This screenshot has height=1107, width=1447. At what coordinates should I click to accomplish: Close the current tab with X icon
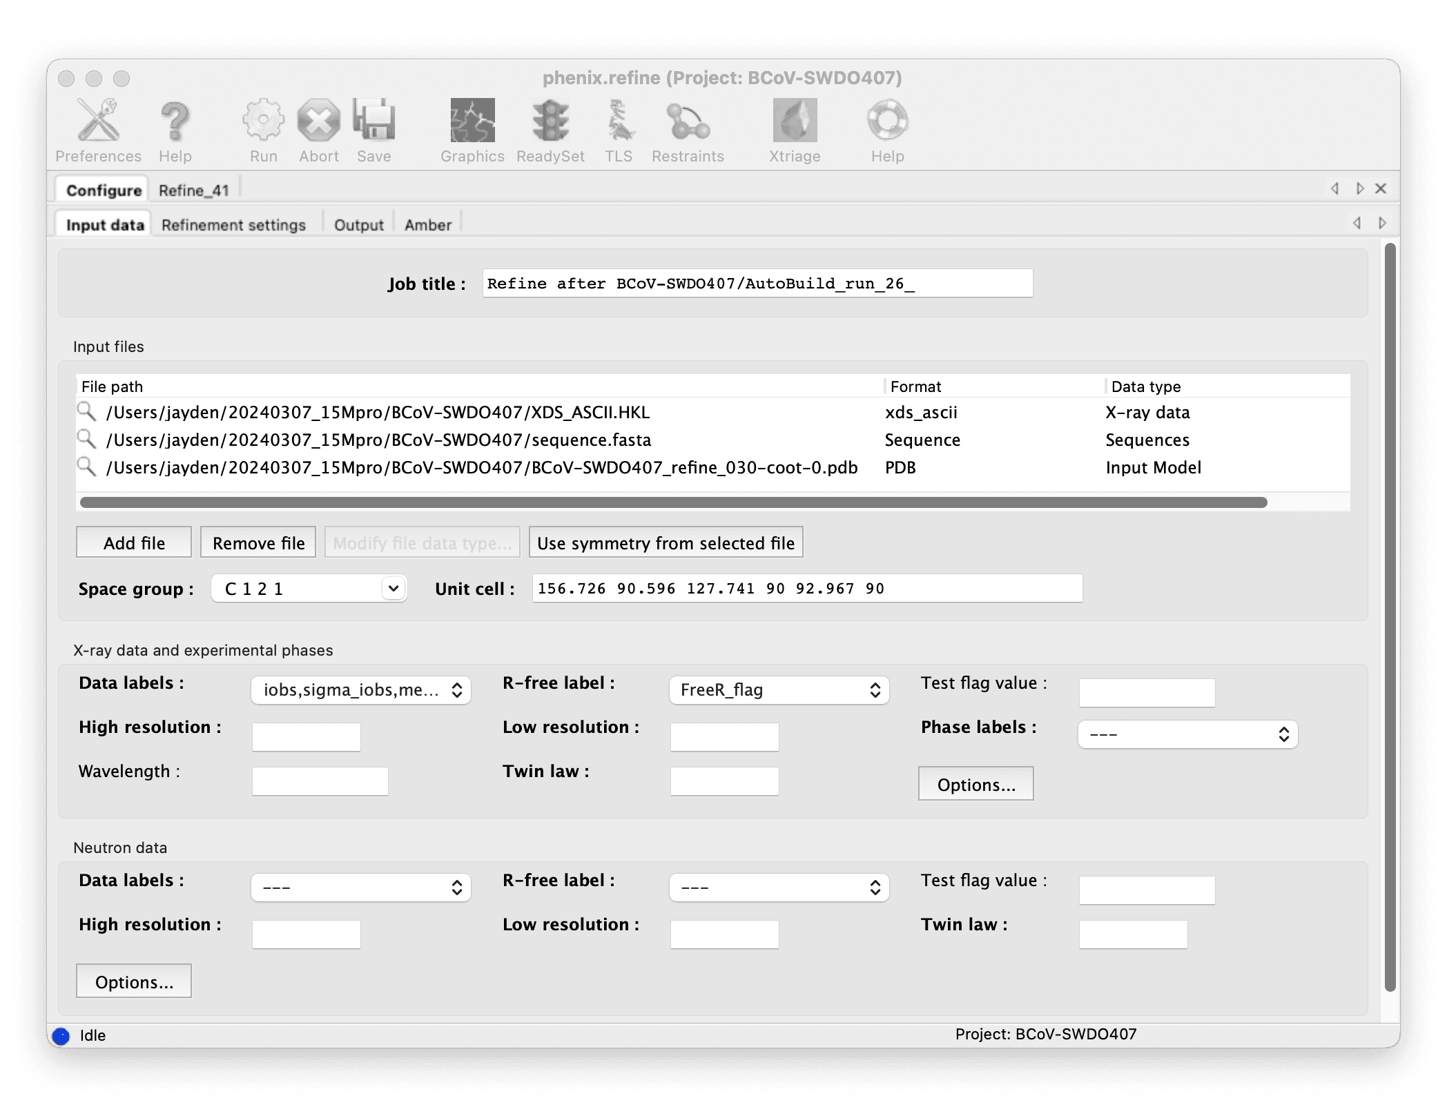tap(1381, 188)
